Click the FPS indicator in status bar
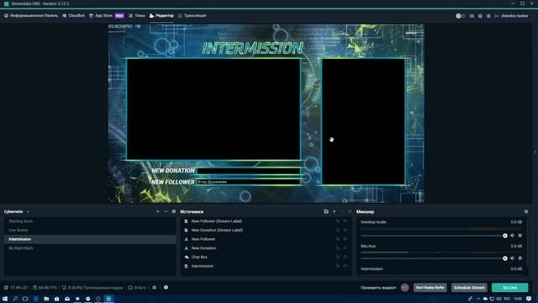Viewport: 538px width, 303px height. (x=45, y=288)
